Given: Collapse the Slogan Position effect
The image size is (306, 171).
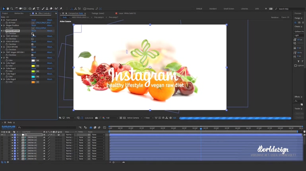Looking at the screenshot, I should point(2,25).
